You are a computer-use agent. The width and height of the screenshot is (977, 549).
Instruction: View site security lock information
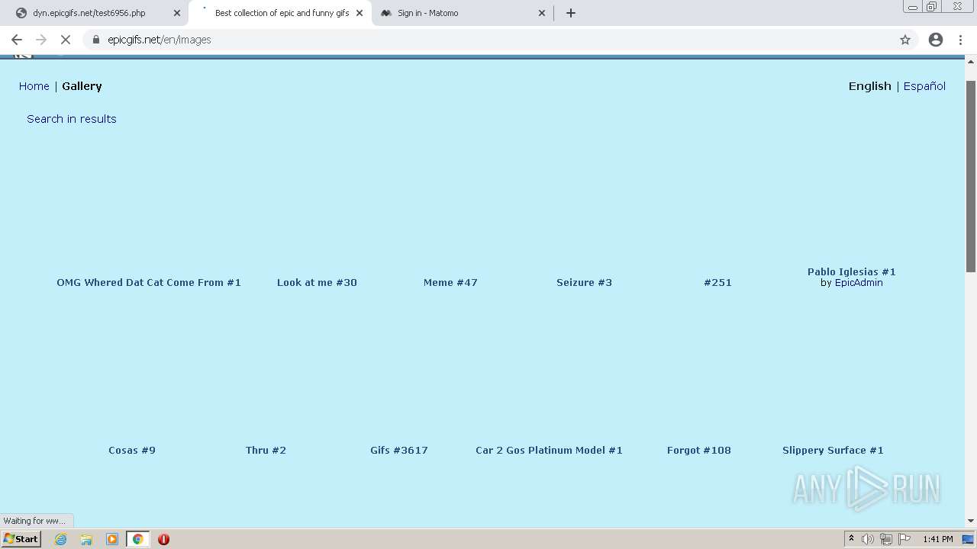click(96, 40)
